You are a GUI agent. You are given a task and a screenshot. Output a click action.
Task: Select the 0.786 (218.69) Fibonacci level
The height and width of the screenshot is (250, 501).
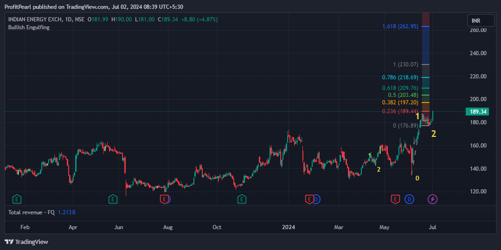(x=400, y=77)
